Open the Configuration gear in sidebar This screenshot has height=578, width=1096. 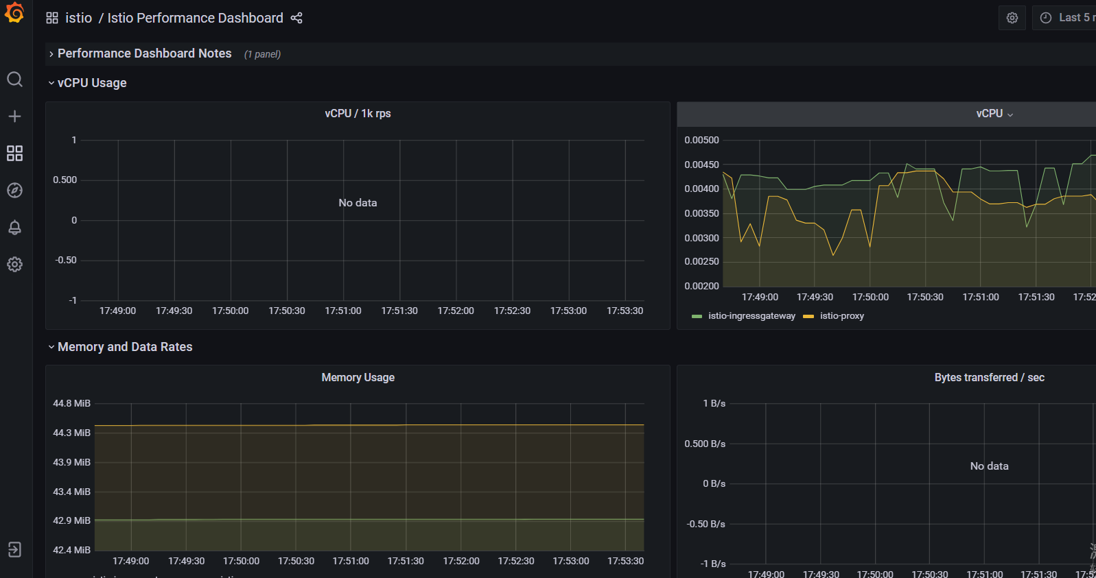tap(14, 264)
